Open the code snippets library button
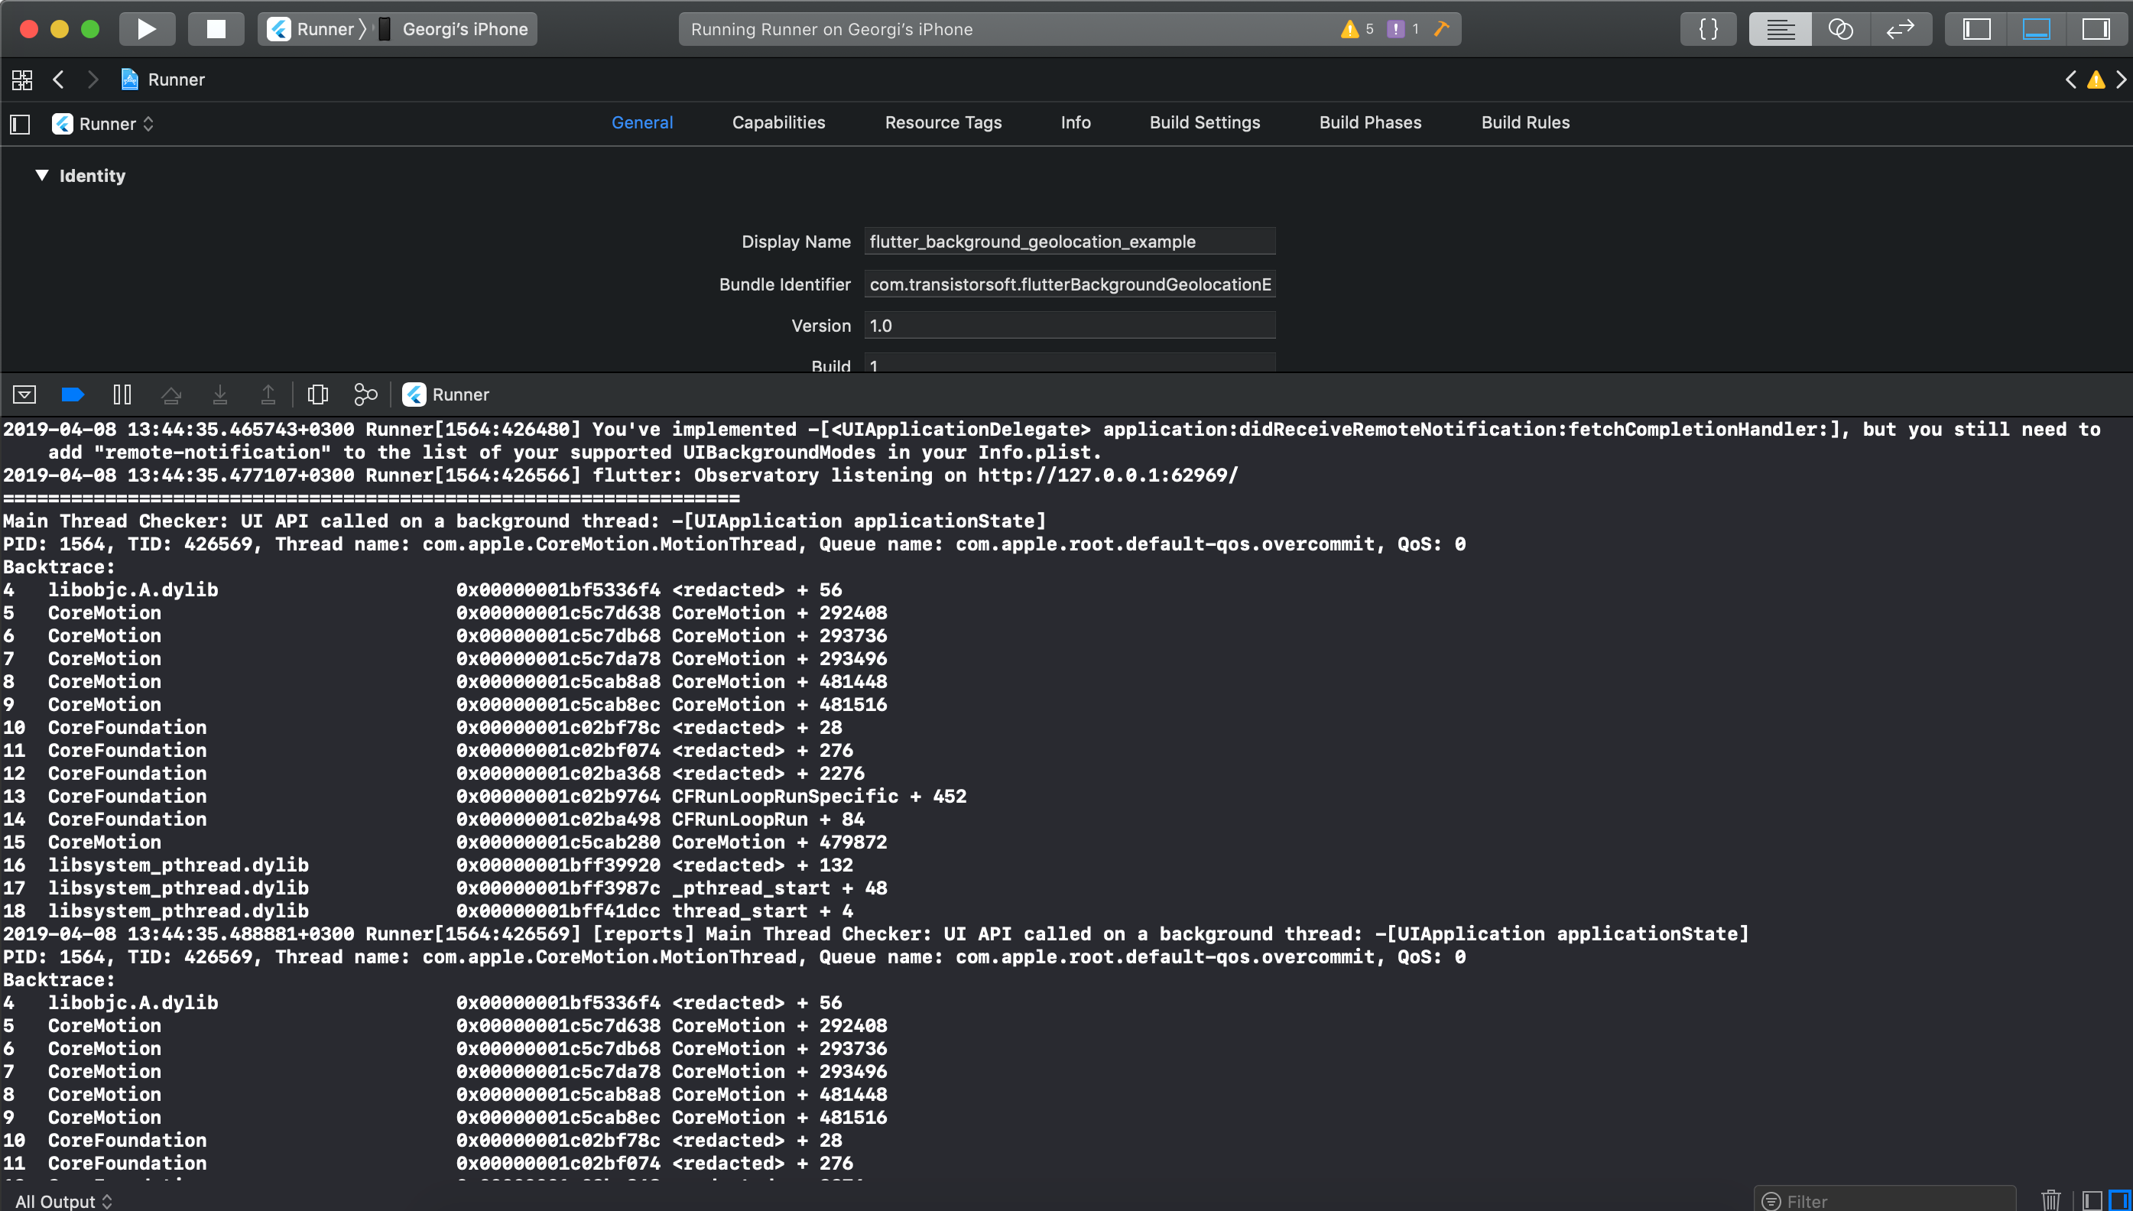The width and height of the screenshot is (2133, 1211). pyautogui.click(x=1708, y=29)
